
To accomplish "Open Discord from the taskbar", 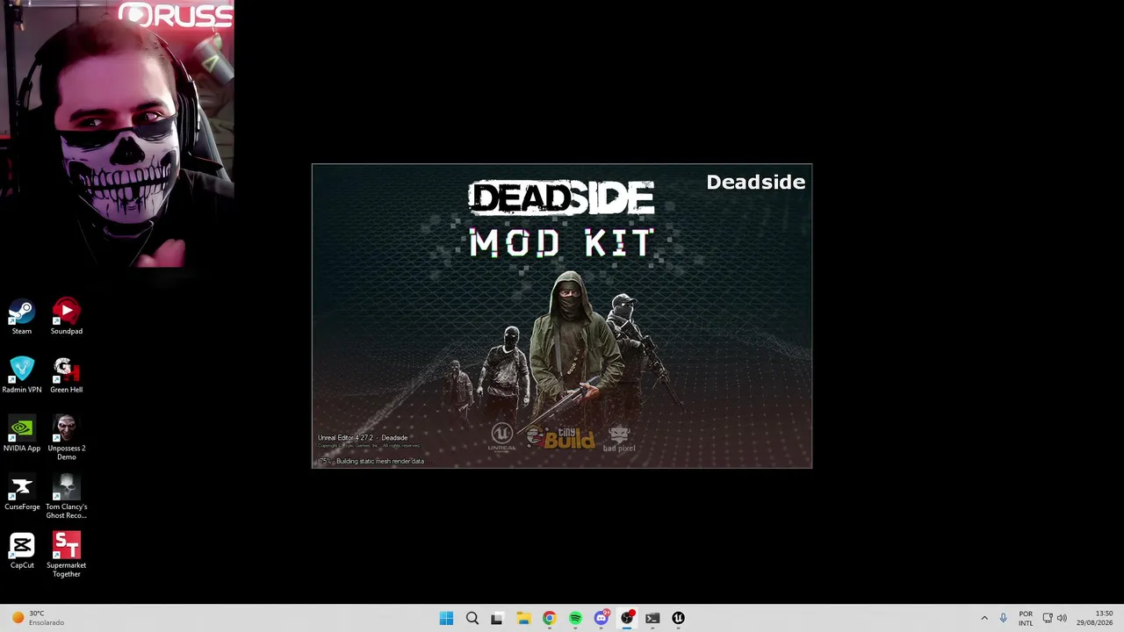I will click(x=602, y=618).
